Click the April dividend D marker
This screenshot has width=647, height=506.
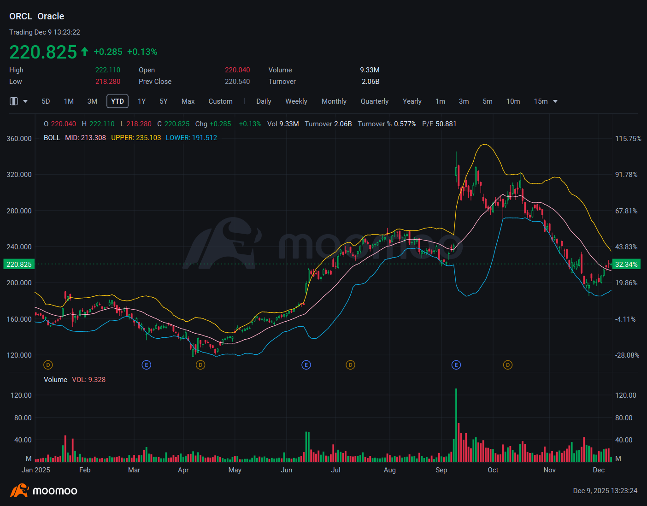click(x=200, y=365)
